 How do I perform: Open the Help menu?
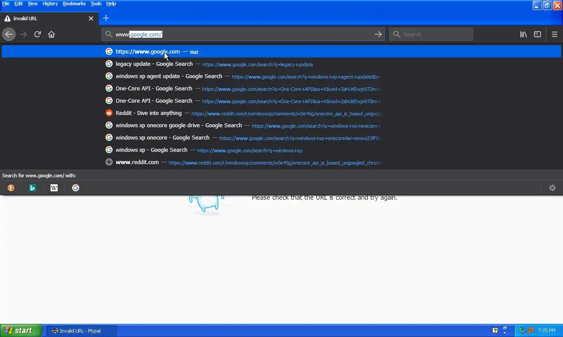(111, 4)
